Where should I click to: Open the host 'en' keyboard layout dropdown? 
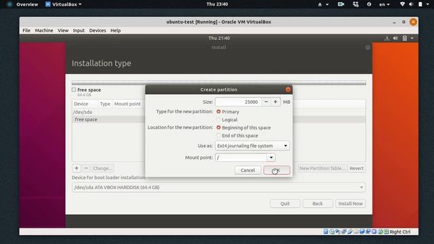click(384, 5)
